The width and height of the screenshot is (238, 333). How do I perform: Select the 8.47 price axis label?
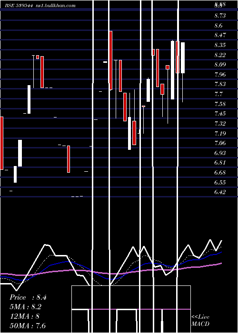(x=220, y=35)
